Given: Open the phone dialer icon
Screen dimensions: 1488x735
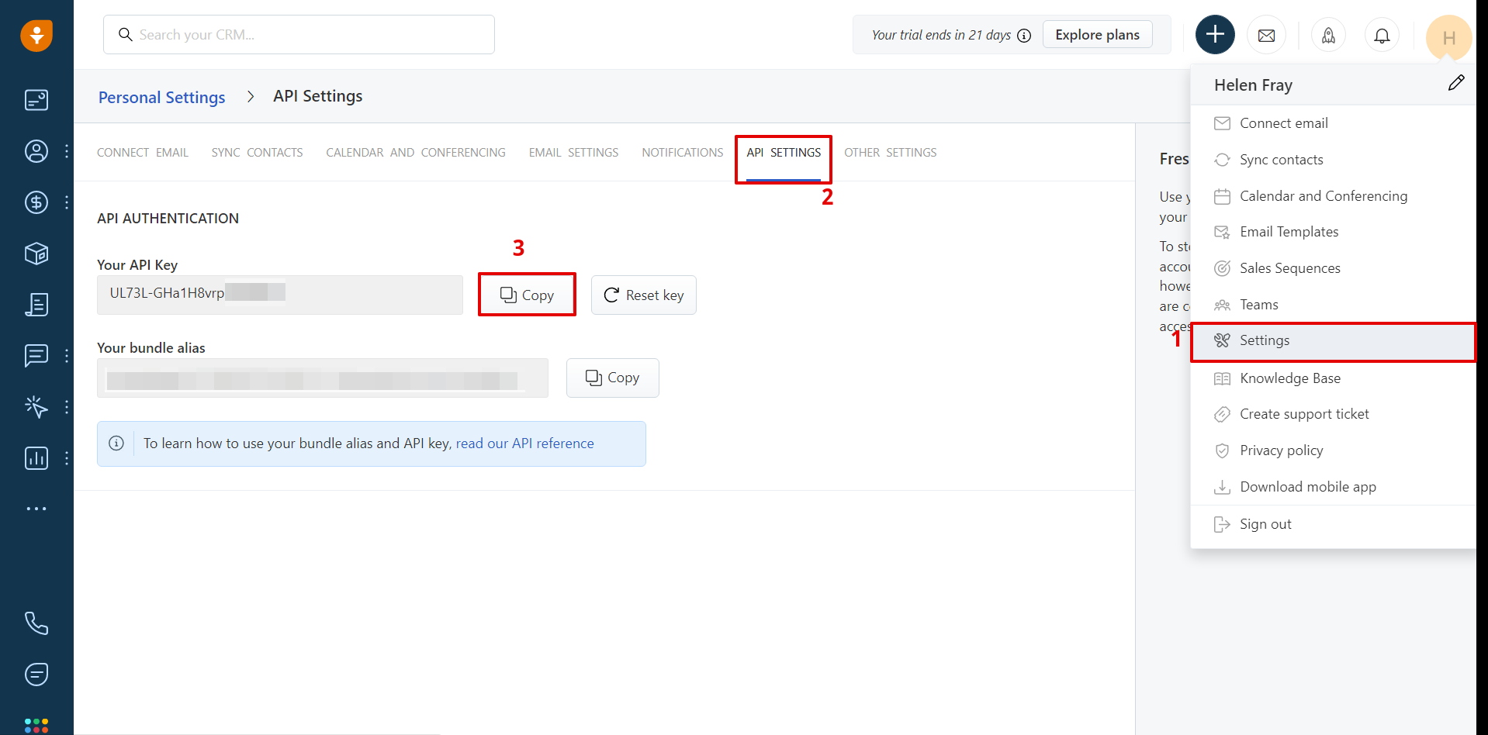Looking at the screenshot, I should pos(36,623).
